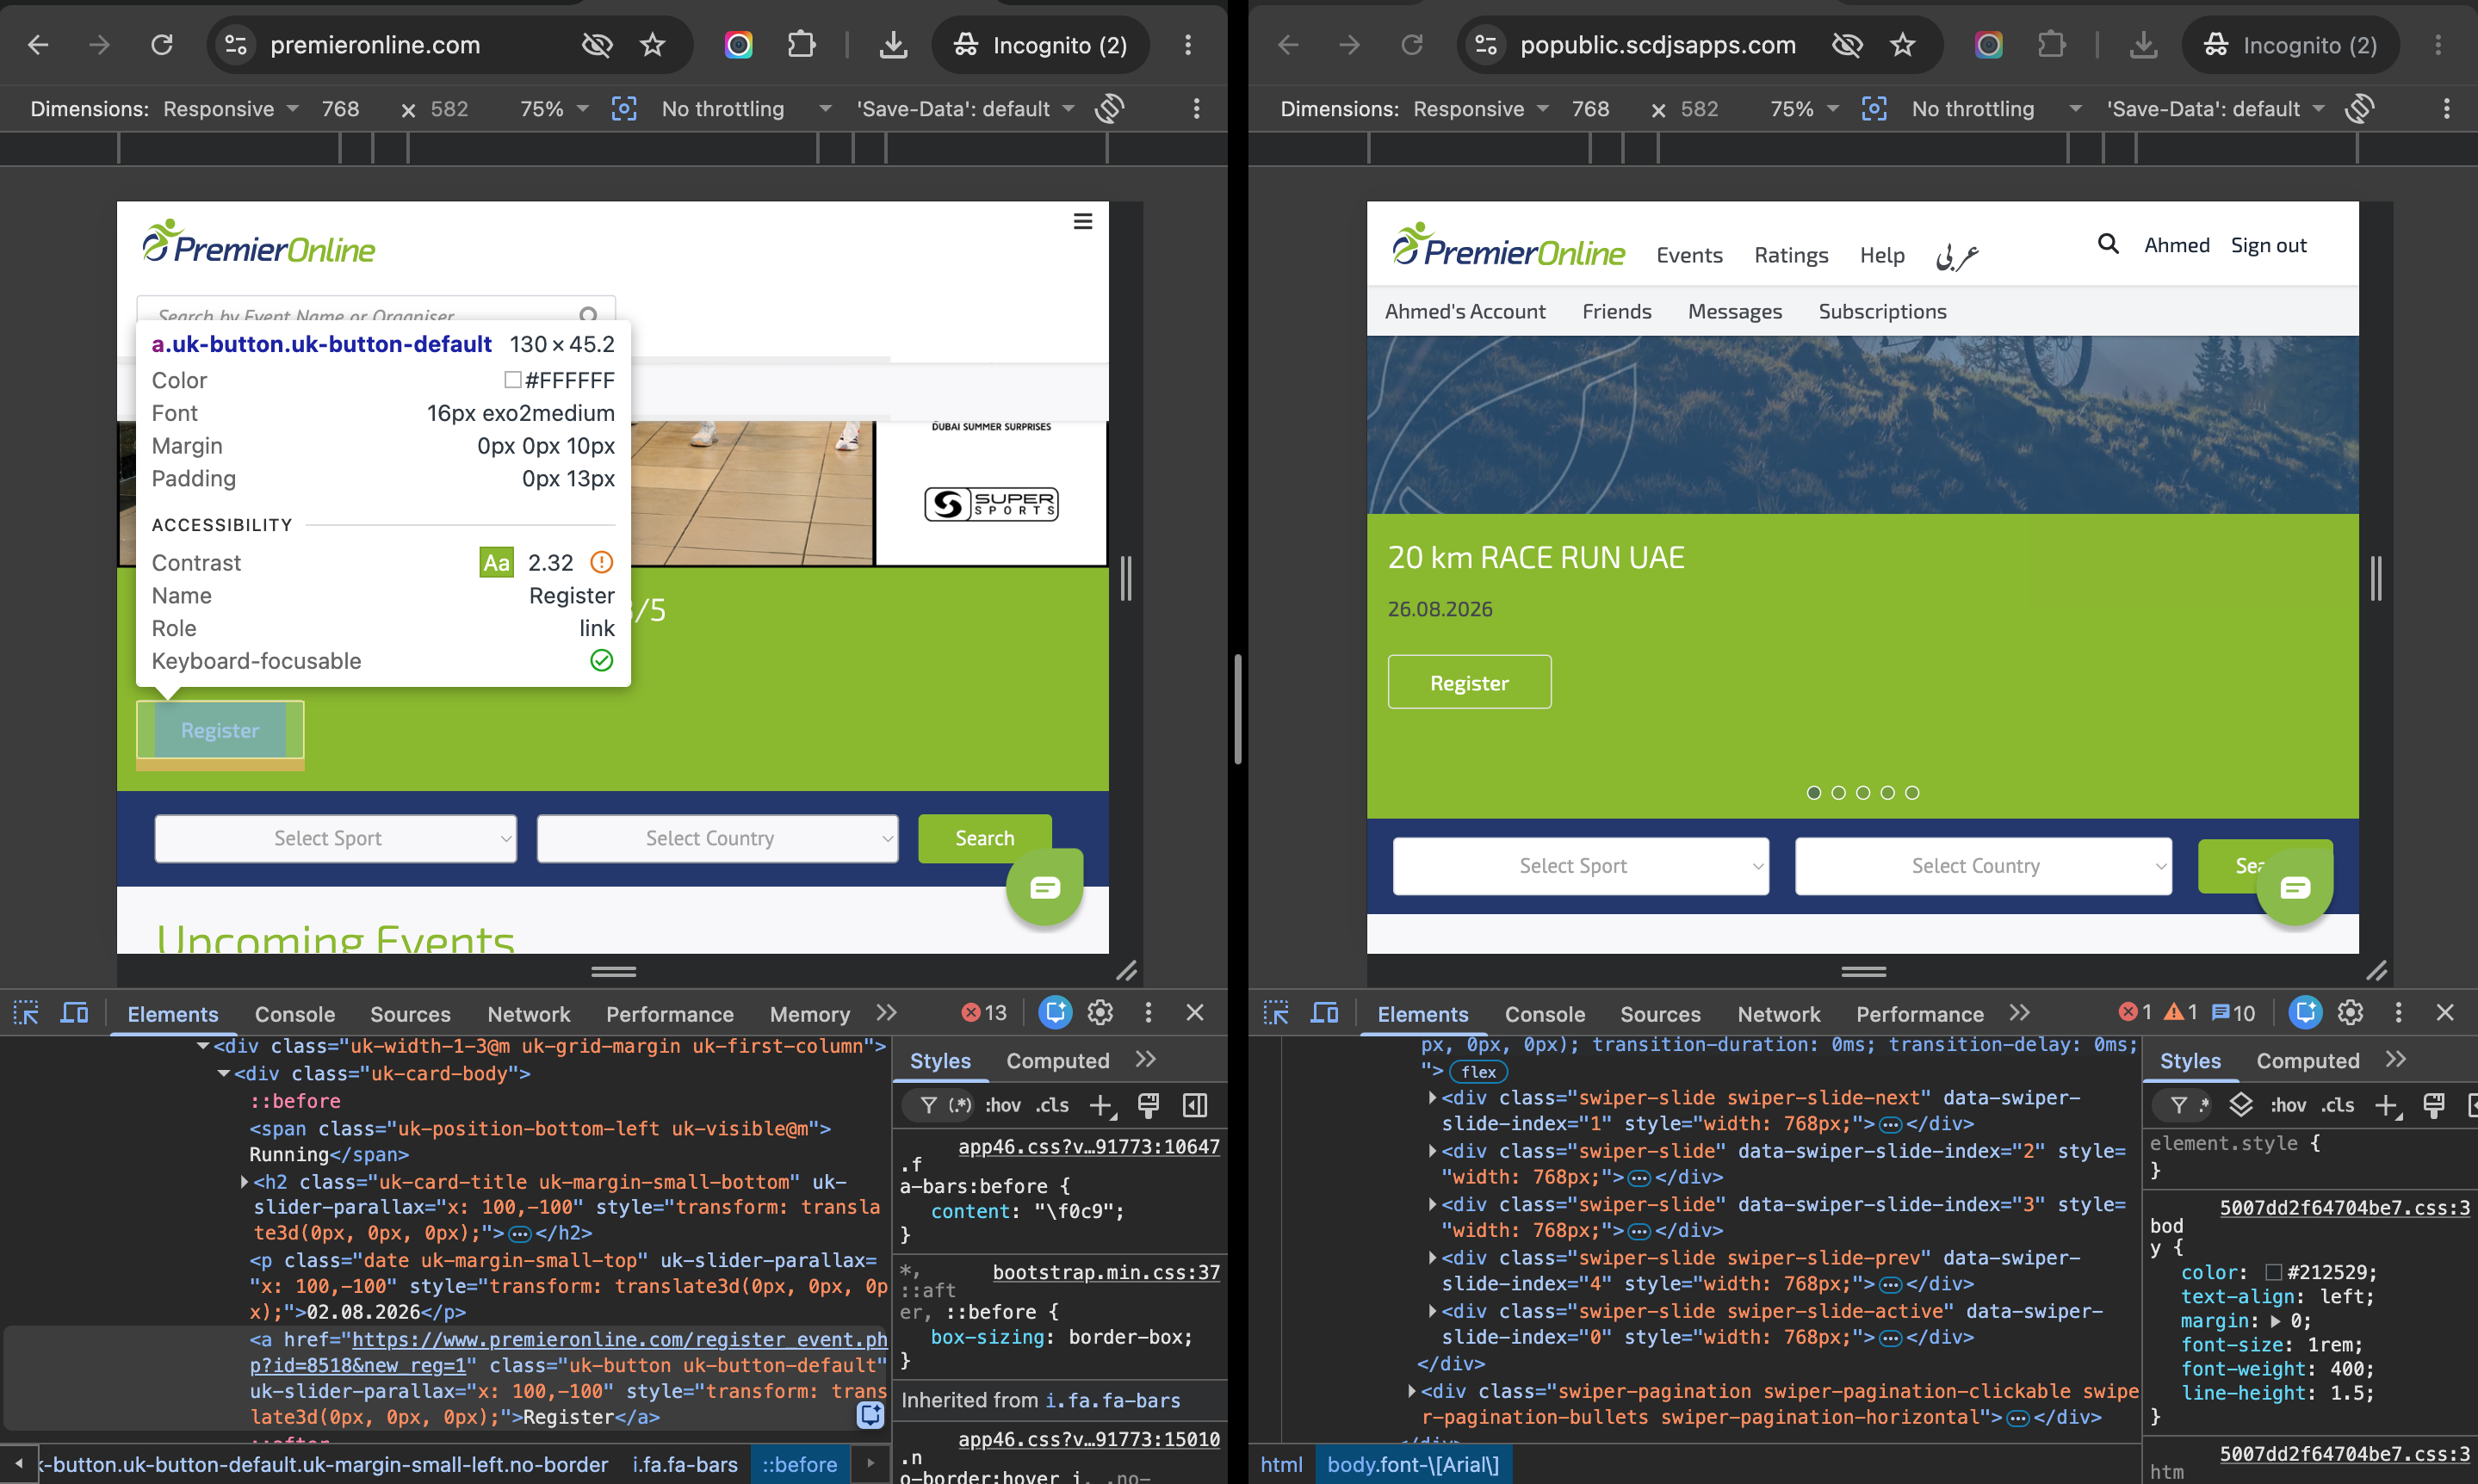This screenshot has height=1484, width=2478.
Task: Open the chat bubble on left page
Action: 1045,887
